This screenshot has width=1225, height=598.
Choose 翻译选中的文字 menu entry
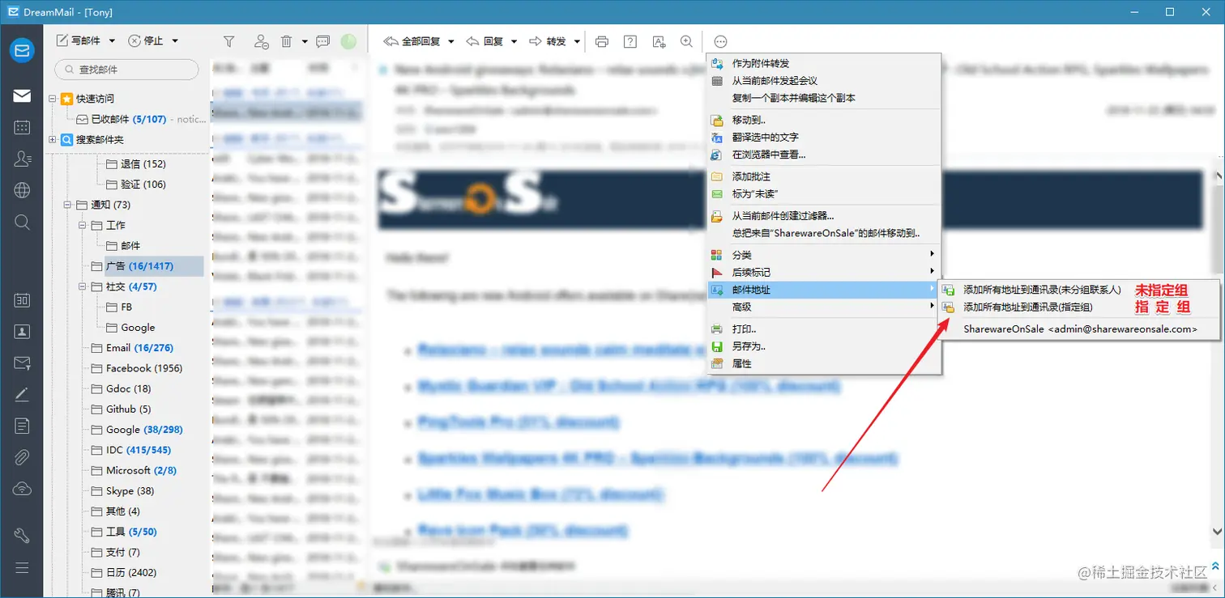pyautogui.click(x=824, y=137)
